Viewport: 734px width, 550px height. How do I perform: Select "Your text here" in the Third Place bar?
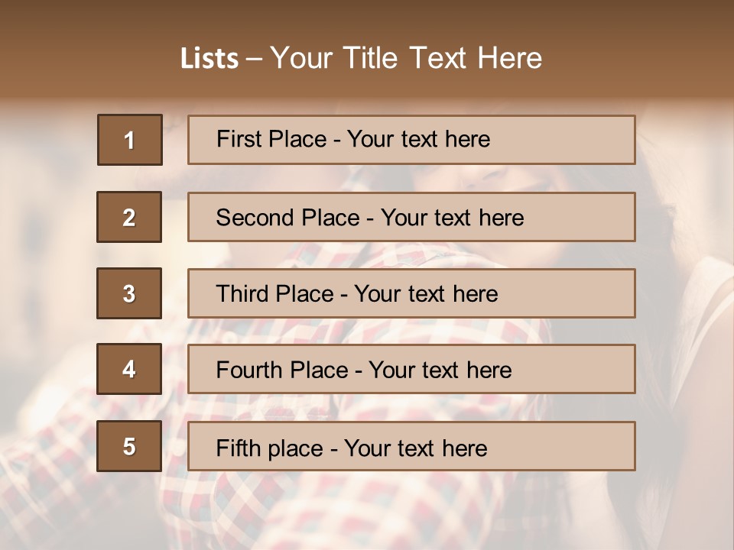pyautogui.click(x=426, y=294)
